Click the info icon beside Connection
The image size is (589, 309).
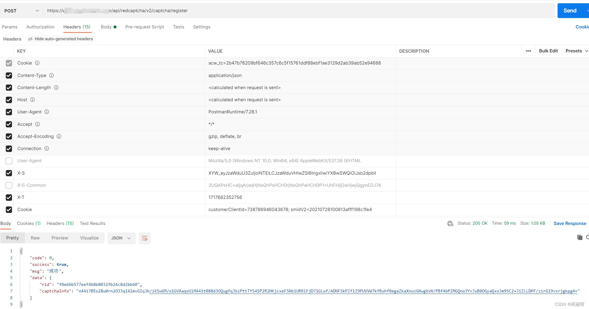47,149
